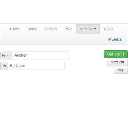
Task: Switch to the Route tab
Action: coord(32,29)
